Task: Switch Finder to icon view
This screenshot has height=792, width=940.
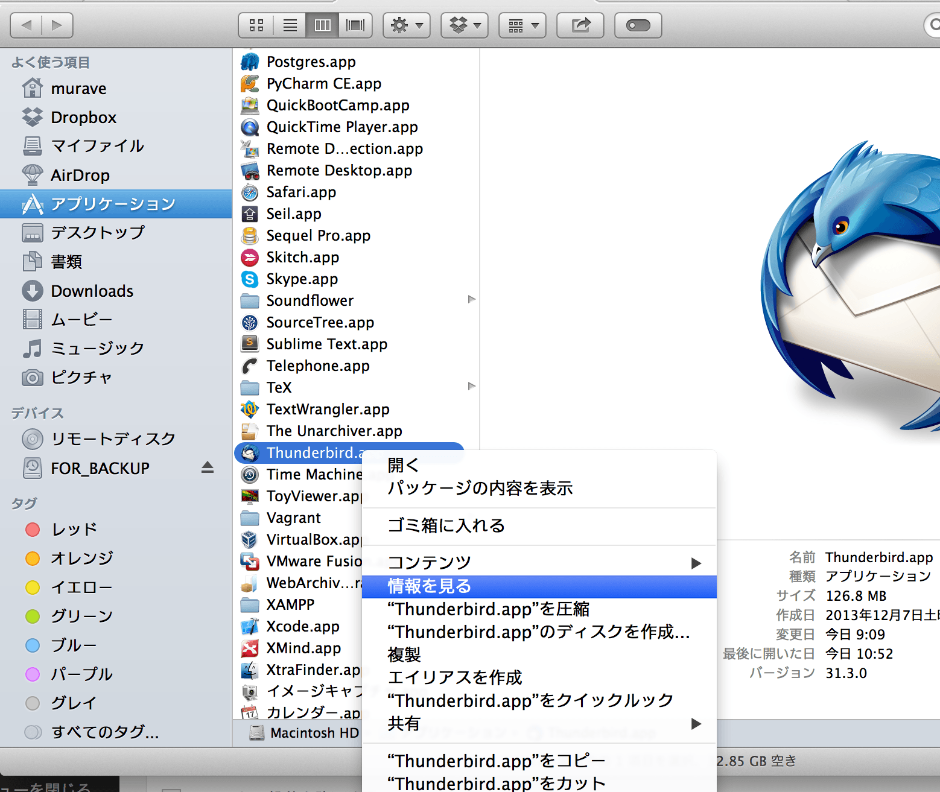Action: (x=256, y=25)
